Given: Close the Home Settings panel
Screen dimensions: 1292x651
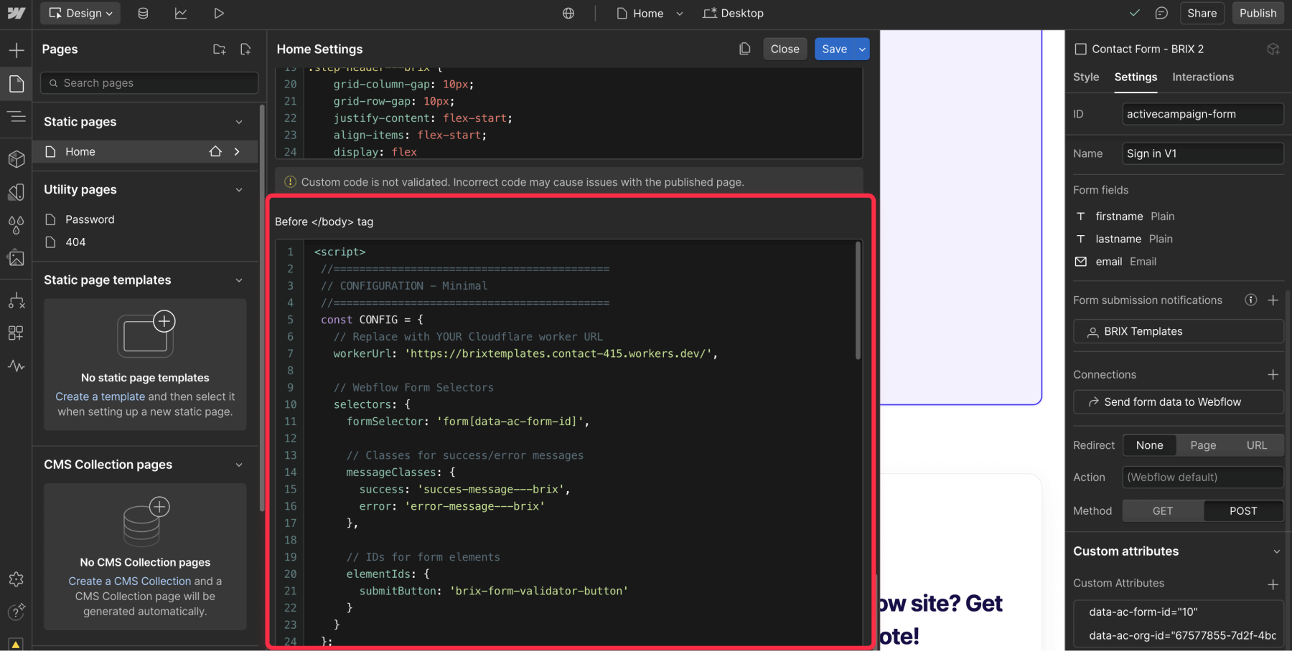Looking at the screenshot, I should 785,49.
